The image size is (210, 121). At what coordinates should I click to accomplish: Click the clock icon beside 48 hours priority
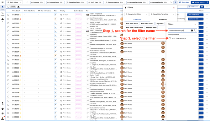tap(61, 15)
